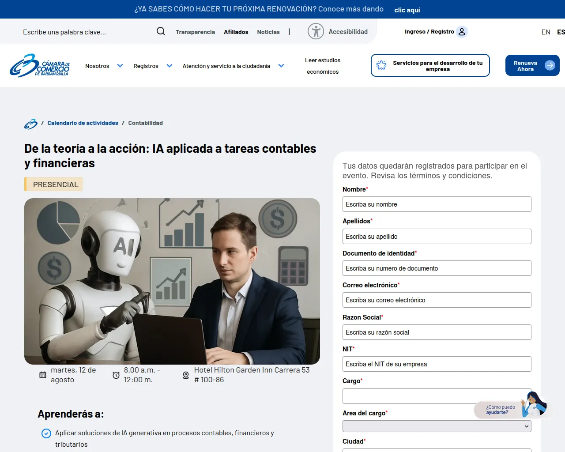Viewport: 565px width, 452px height.
Task: Click the arrow icon in Renueva Ahora
Action: pyautogui.click(x=550, y=65)
